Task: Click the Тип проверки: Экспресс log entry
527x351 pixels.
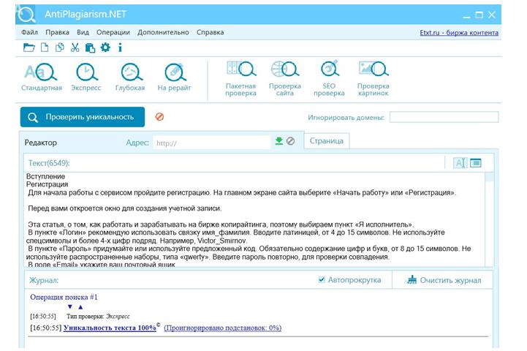Action: click(98, 317)
